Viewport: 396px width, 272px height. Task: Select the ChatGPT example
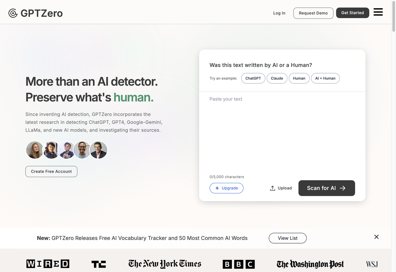(x=253, y=78)
